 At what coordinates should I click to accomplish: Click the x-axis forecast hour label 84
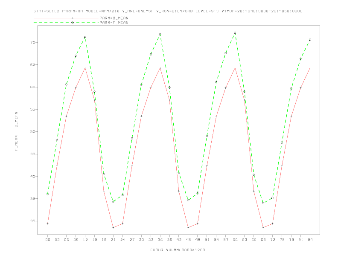310,240
